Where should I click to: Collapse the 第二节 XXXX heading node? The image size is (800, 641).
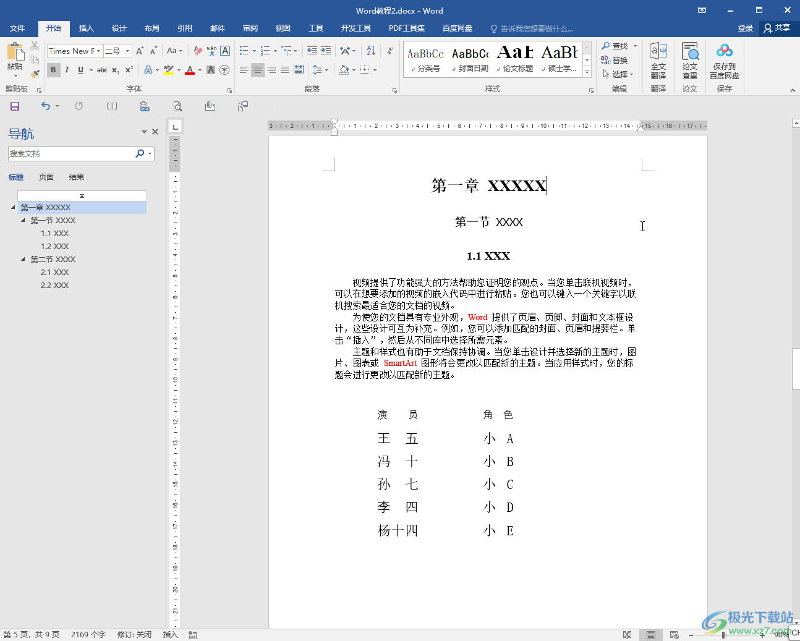pos(23,259)
